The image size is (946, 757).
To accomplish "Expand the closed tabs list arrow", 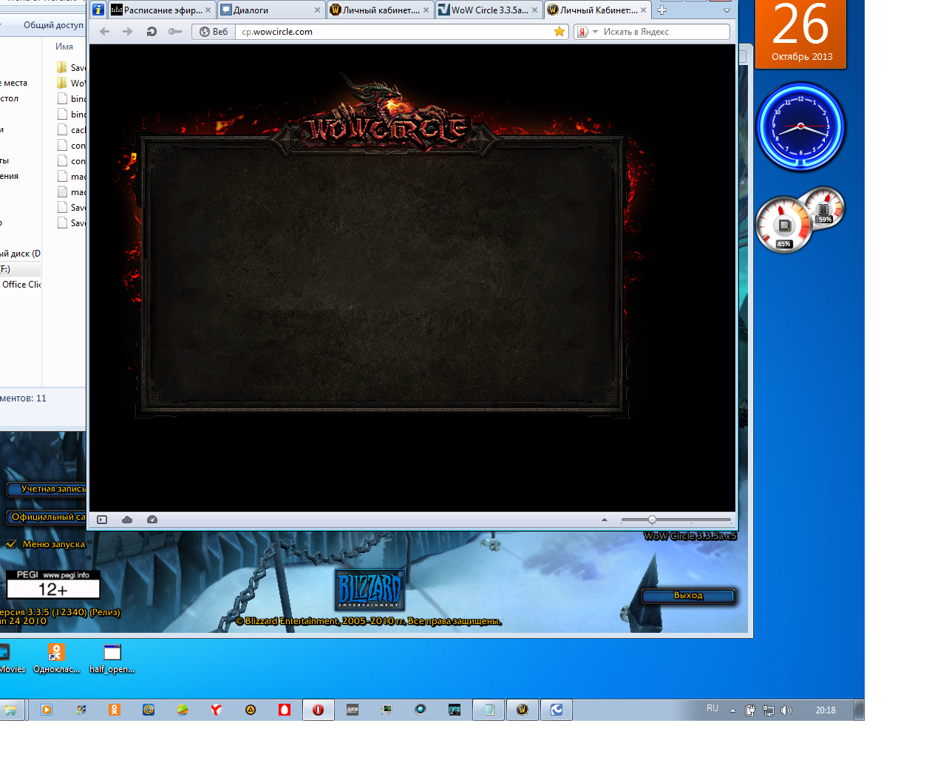I will click(x=726, y=10).
